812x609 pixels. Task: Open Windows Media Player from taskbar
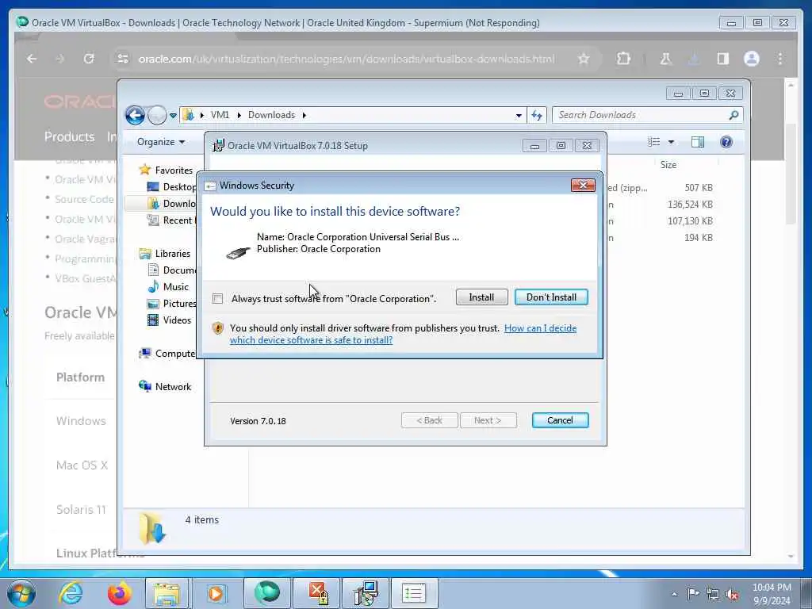tap(216, 593)
